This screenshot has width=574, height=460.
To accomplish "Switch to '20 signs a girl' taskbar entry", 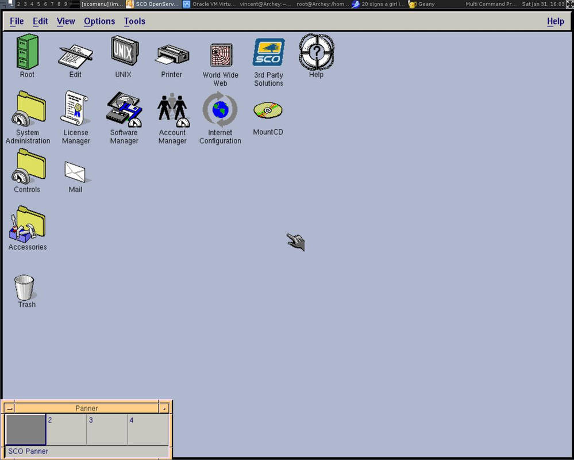I will pyautogui.click(x=379, y=4).
